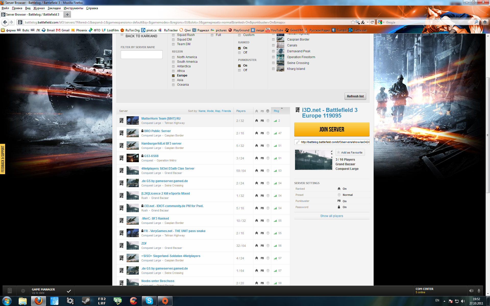Toggle Ping column sort arrow
Screen dimensions: 490x306
click(282, 108)
